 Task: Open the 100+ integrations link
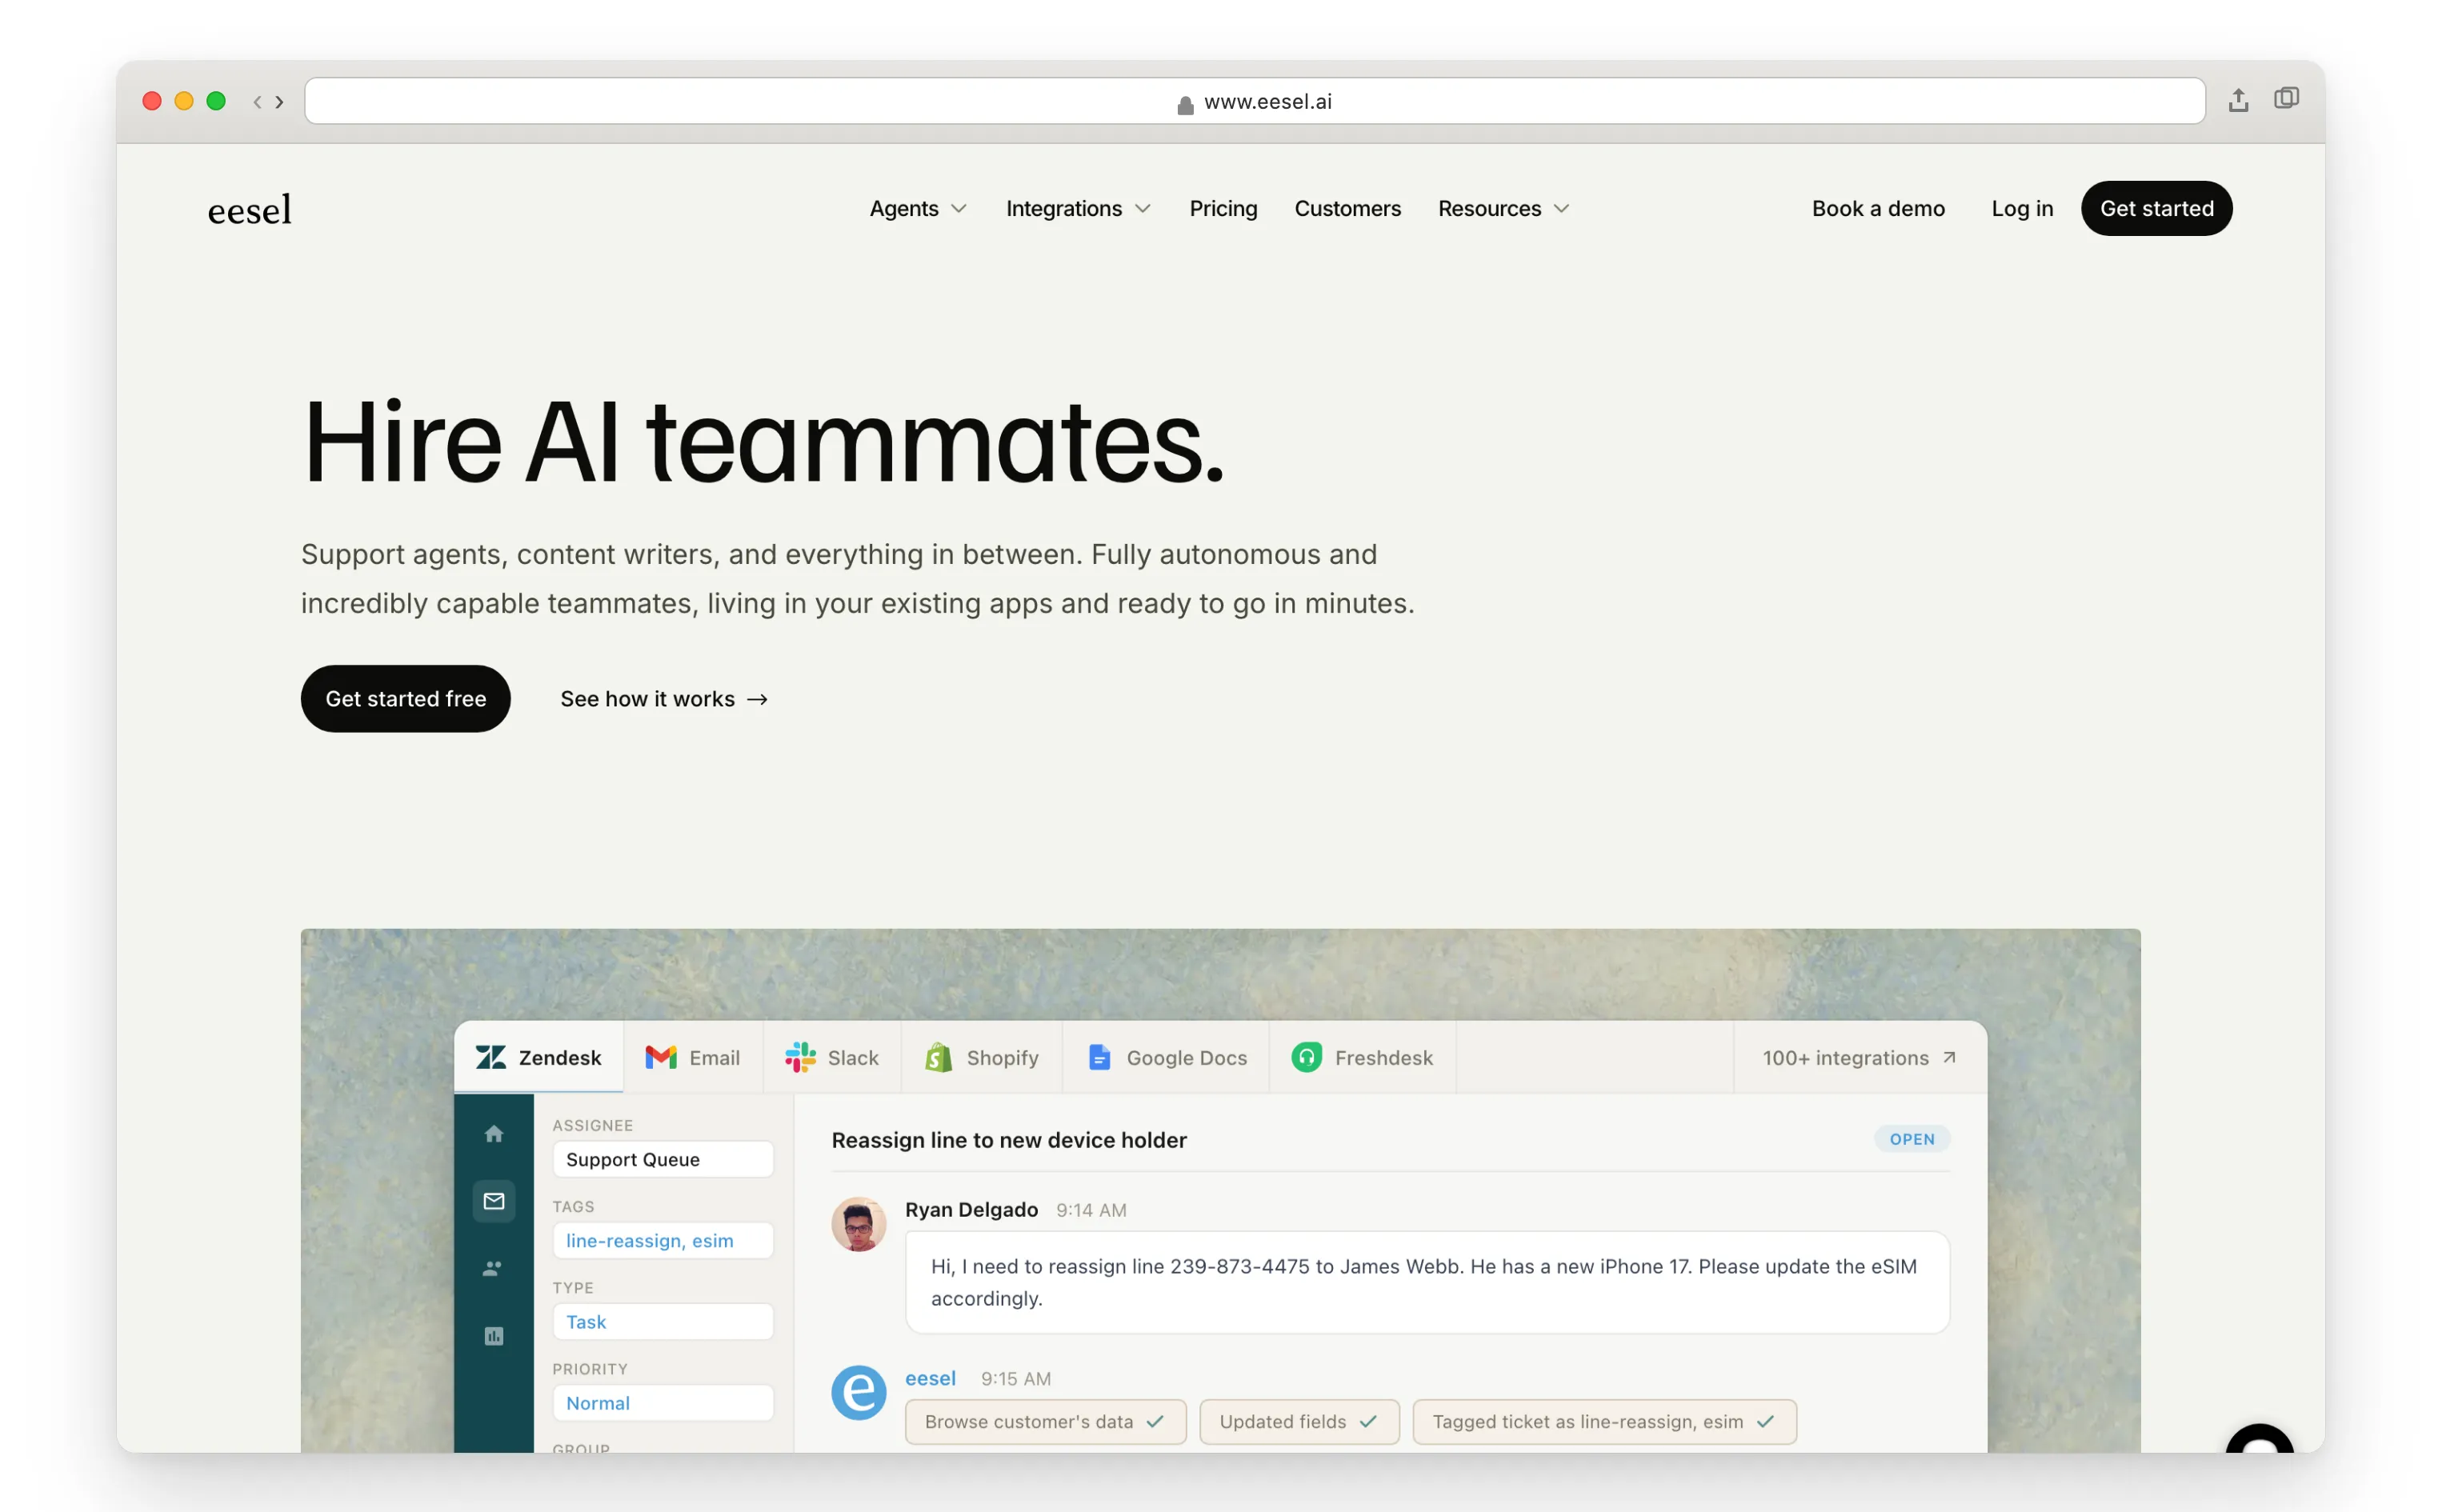(1858, 1057)
